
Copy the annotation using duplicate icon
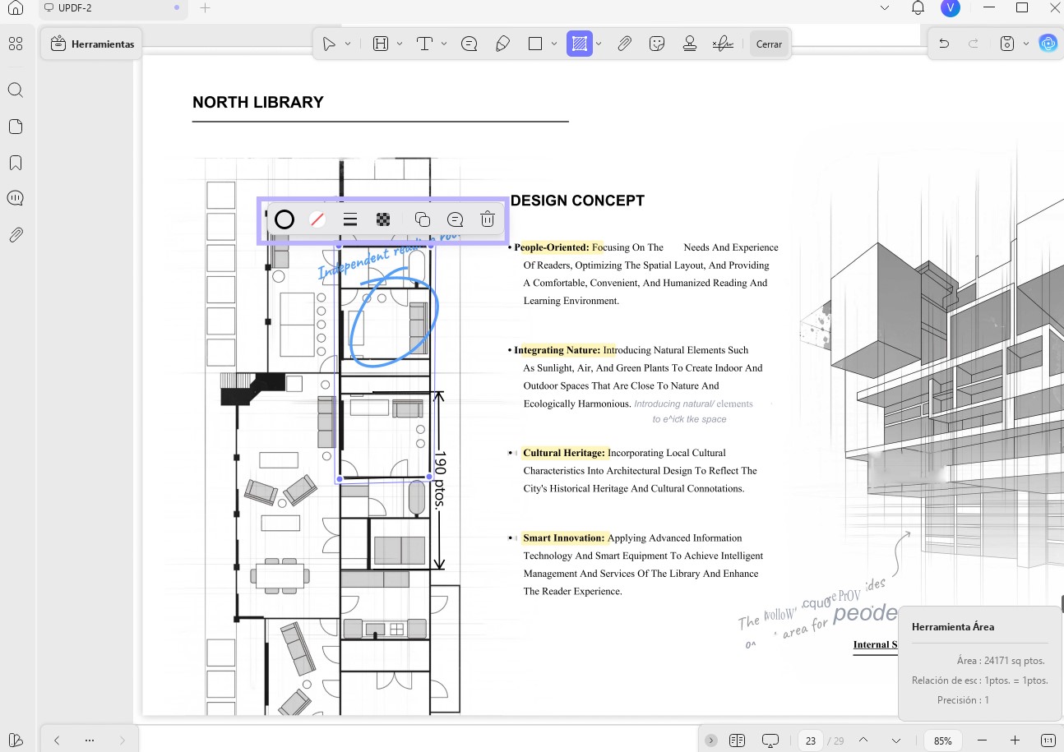423,219
